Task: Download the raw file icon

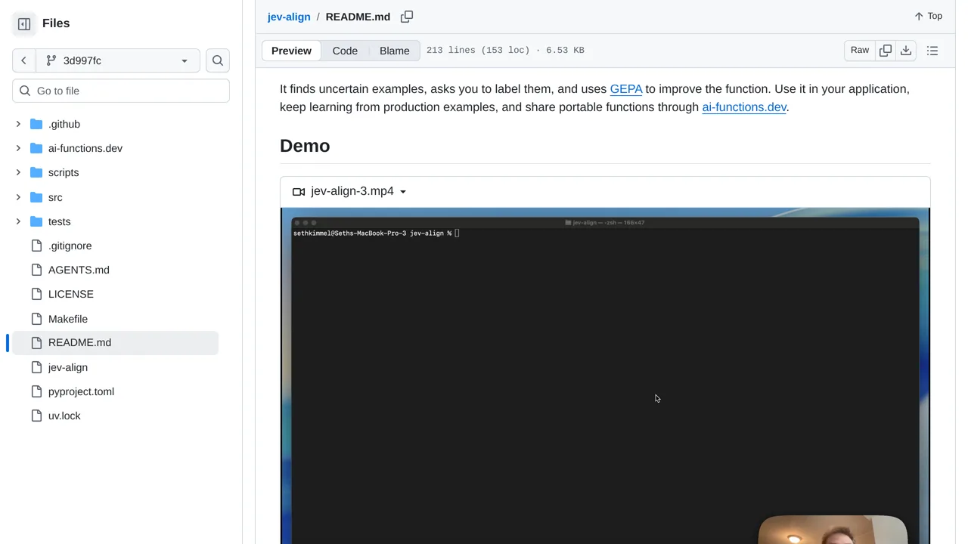Action: pos(906,51)
